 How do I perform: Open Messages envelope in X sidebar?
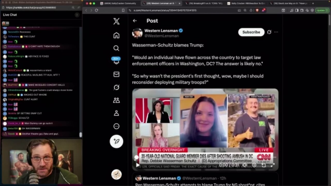click(116, 74)
